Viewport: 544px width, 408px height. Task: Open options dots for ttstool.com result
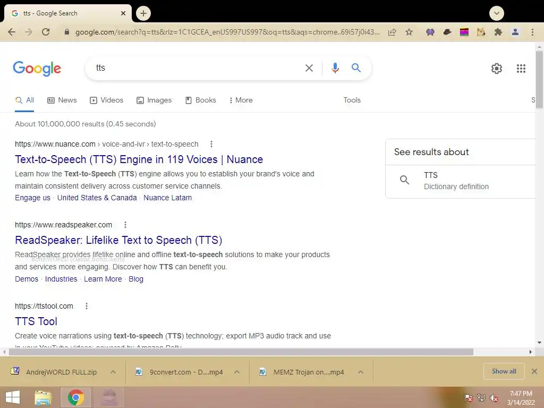pyautogui.click(x=87, y=306)
